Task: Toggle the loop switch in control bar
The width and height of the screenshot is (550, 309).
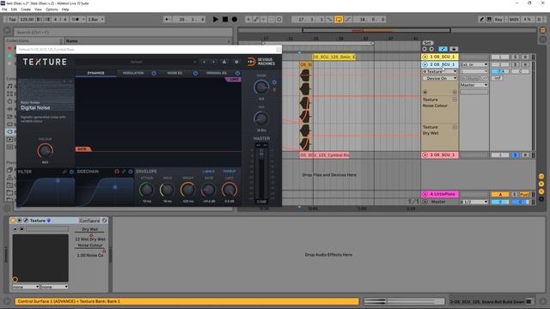Action: [339, 19]
